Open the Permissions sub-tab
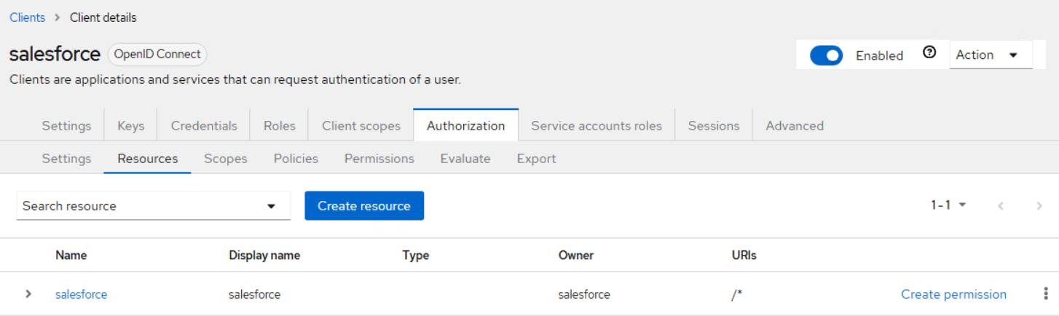1059x316 pixels. coord(379,159)
